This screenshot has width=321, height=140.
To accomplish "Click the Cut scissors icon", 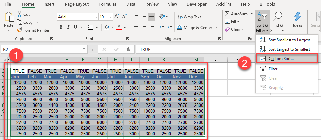I will pos(20,14).
